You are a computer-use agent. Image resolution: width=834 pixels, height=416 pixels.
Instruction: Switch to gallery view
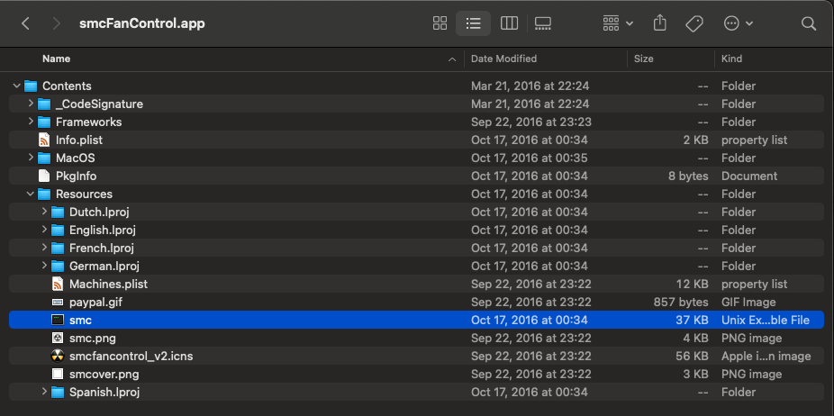pyautogui.click(x=542, y=23)
